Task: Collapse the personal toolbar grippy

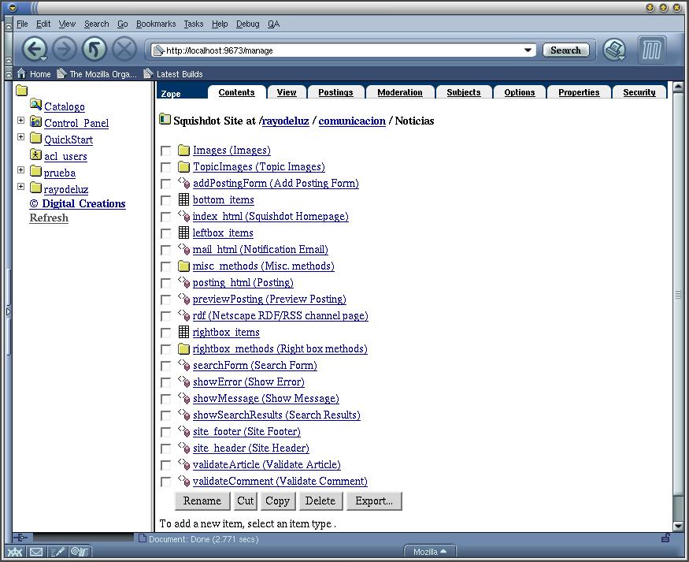Action: (x=9, y=74)
